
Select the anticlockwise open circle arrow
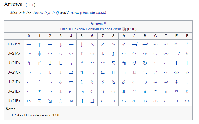(x=134, y=63)
